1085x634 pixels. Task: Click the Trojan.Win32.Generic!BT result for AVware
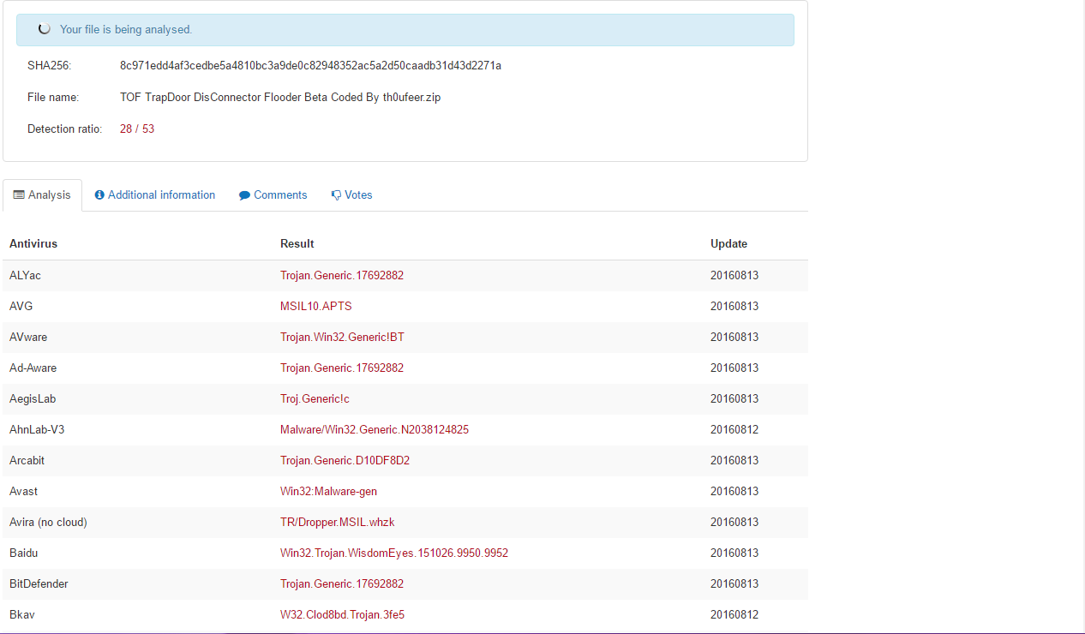tap(342, 338)
